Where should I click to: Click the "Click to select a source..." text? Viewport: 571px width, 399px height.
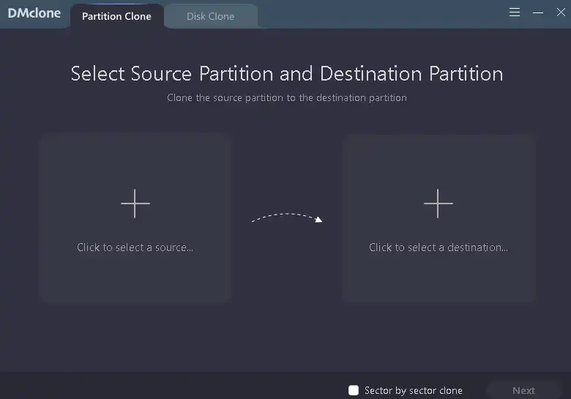(x=135, y=247)
